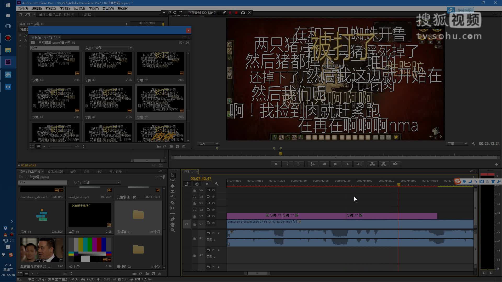Open 字幕(T) menu
This screenshot has height=282, width=502.
pyautogui.click(x=94, y=9)
